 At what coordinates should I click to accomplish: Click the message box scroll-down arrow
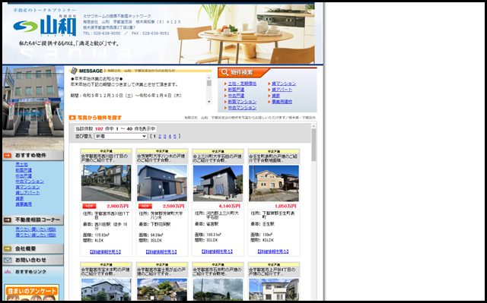point(209,102)
